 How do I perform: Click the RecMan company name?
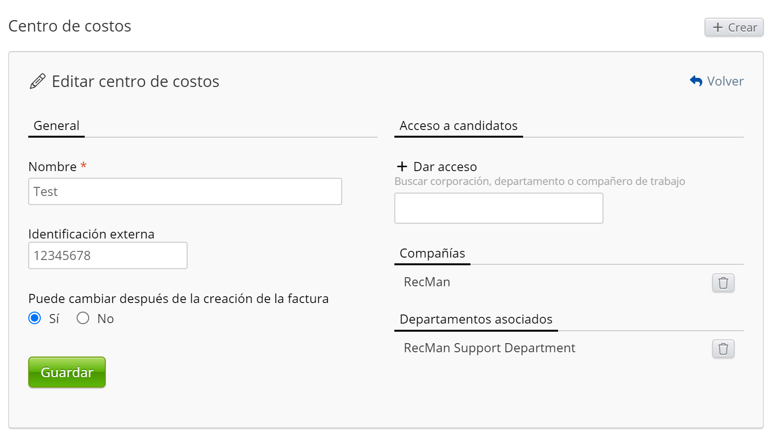(x=427, y=282)
